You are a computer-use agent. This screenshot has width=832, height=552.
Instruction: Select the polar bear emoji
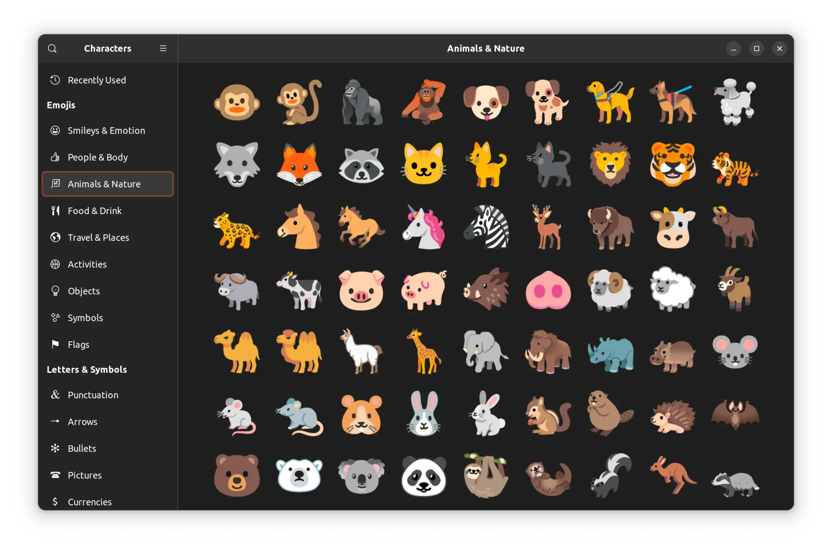coord(299,476)
